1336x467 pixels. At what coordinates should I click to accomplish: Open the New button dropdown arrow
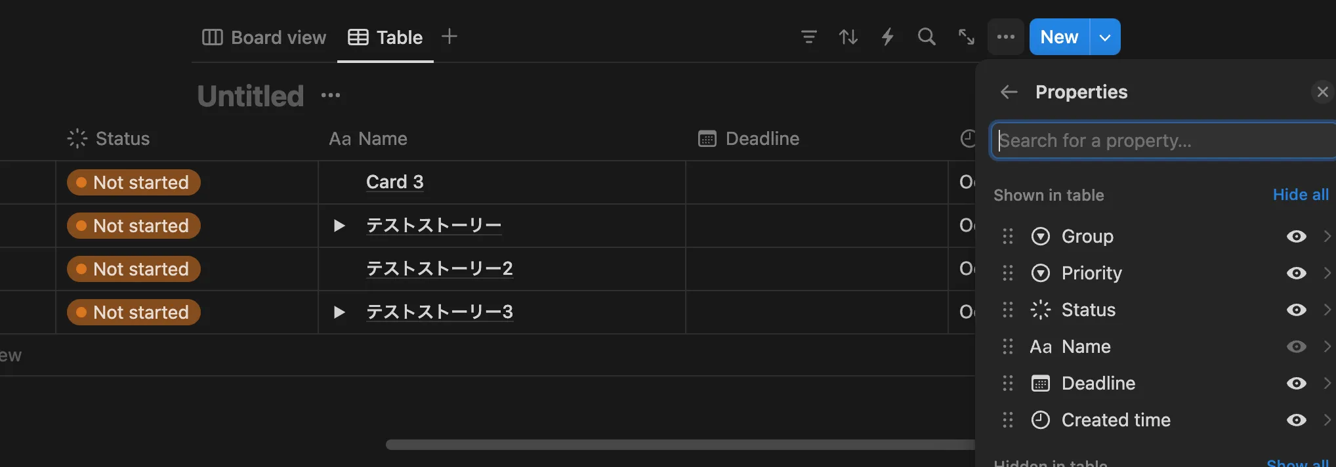click(1106, 37)
